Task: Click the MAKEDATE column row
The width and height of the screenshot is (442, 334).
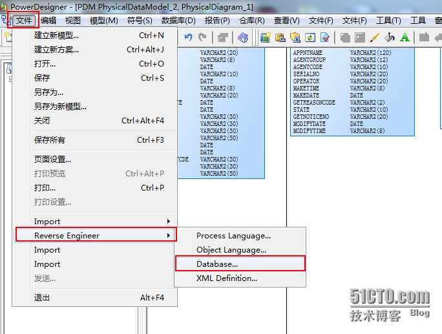Action: [352, 95]
